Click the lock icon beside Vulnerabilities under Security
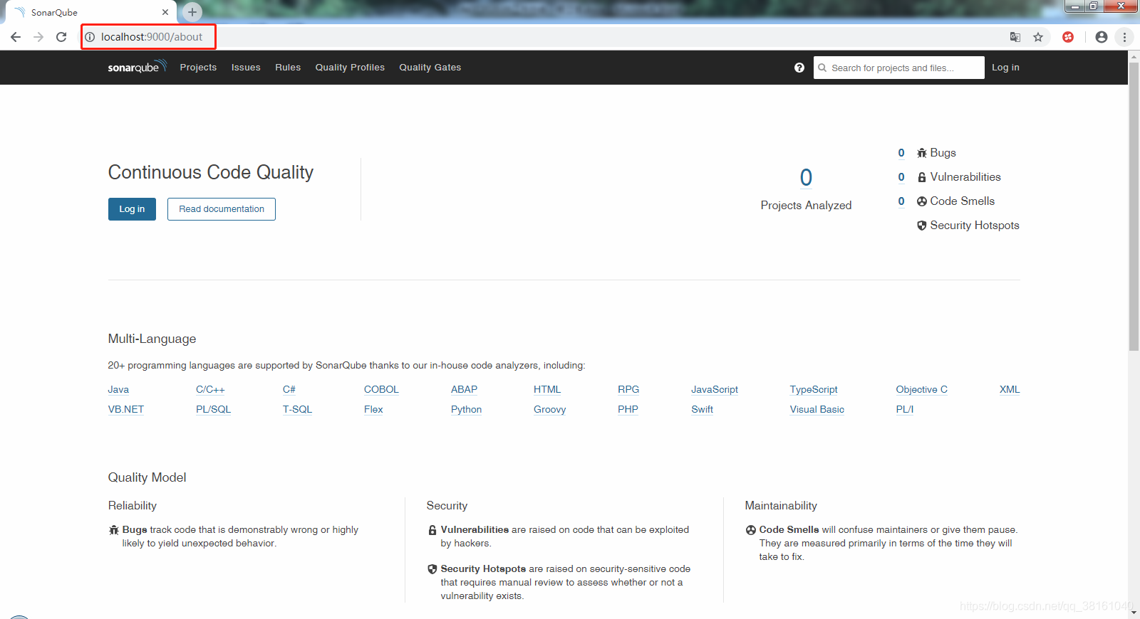The height and width of the screenshot is (619, 1140). pyautogui.click(x=432, y=530)
